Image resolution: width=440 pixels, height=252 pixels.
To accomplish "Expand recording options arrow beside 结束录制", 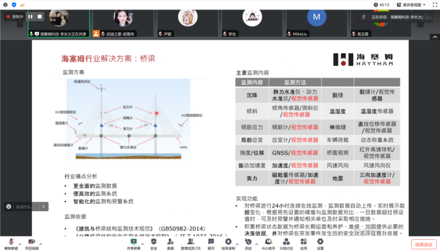I will (x=237, y=244).
